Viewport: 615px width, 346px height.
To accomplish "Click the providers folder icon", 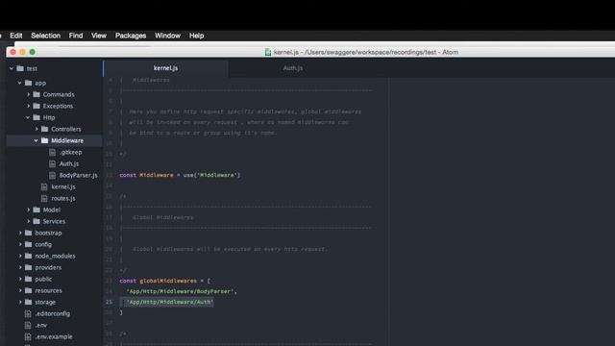I will 28,267.
